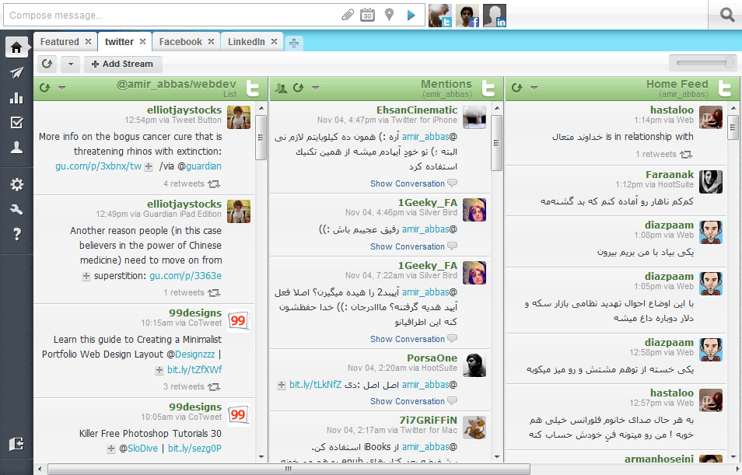The width and height of the screenshot is (742, 475).
Task: Click the Add Stream button
Action: click(x=123, y=64)
